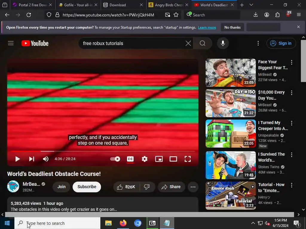Viewport: 306px width, 229px height.
Task: Open Firefox downloads panel
Action: (x=256, y=15)
